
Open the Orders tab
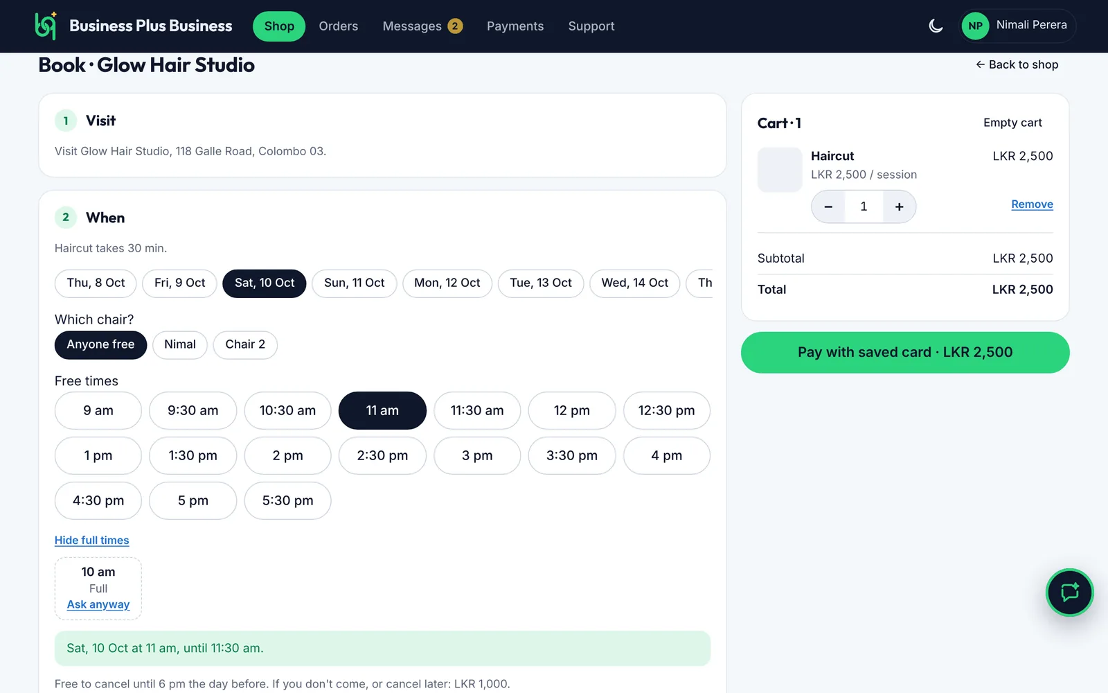pyautogui.click(x=339, y=26)
